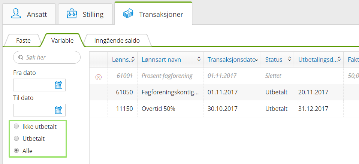The image size is (359, 164).
Task: Sort the Utbetalingsdato column
Action: [x=339, y=59]
